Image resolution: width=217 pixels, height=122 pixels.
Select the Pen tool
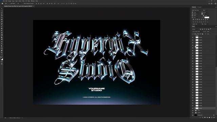[x=2, y=41]
